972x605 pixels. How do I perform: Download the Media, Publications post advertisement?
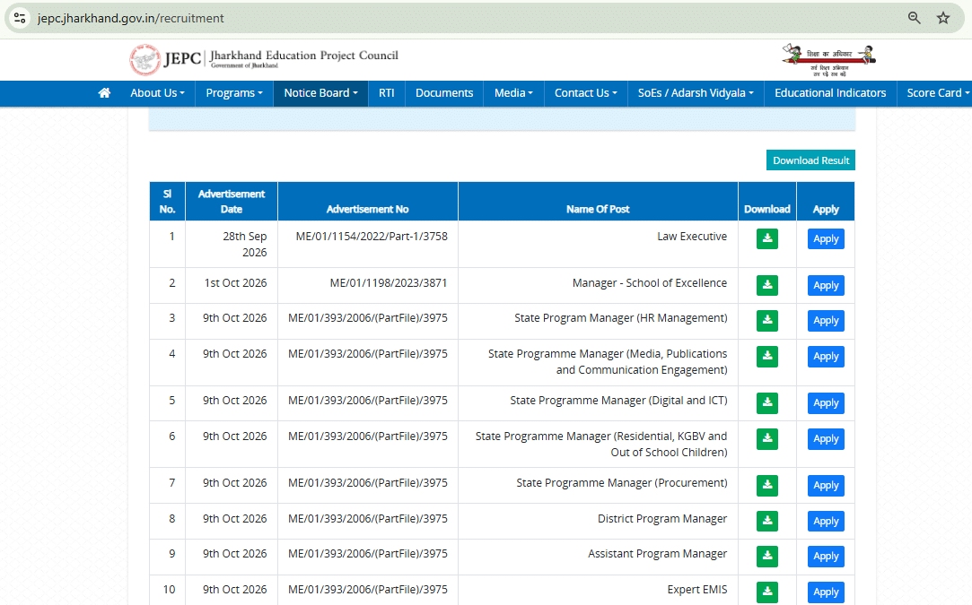pyautogui.click(x=766, y=356)
